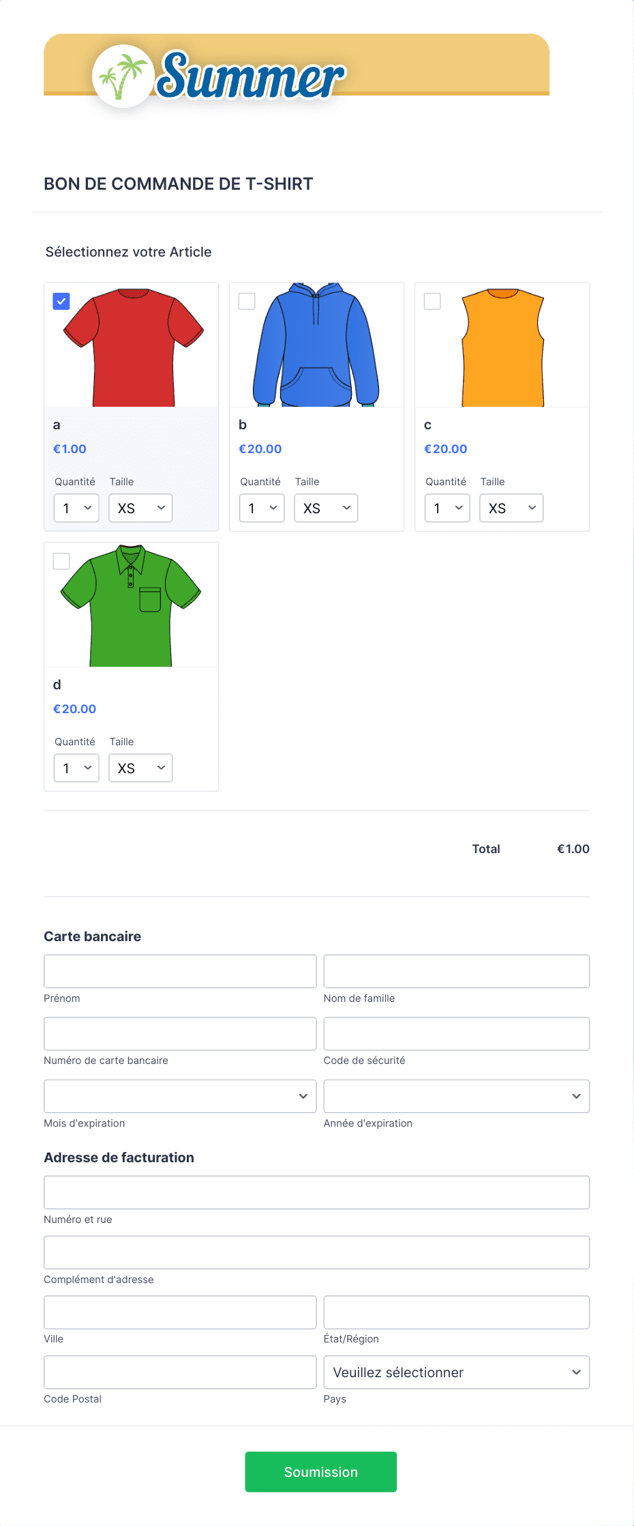Open the Quantité dropdown for item a

(x=76, y=508)
